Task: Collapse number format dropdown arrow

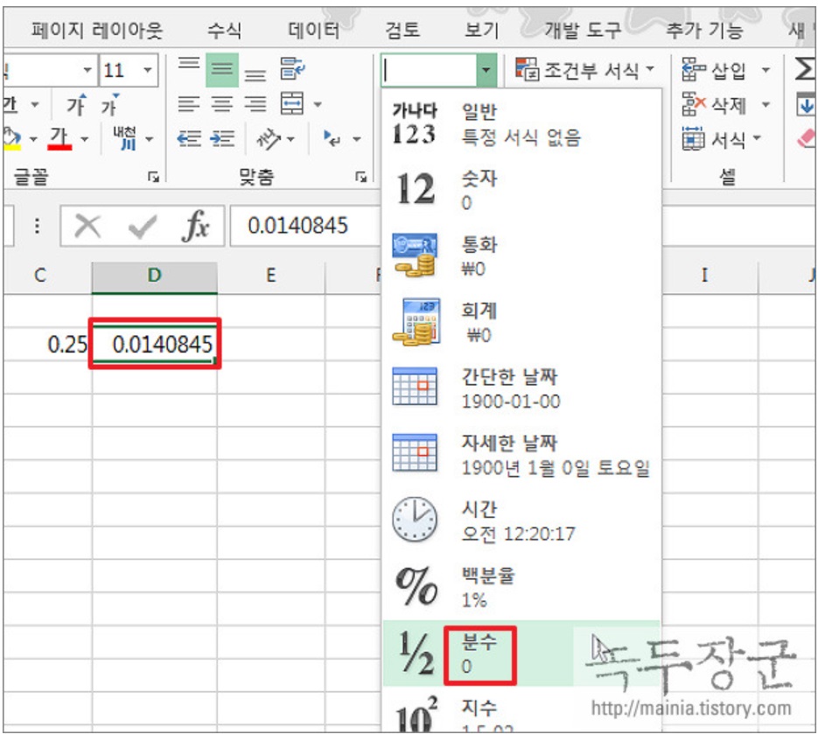Action: [x=486, y=70]
